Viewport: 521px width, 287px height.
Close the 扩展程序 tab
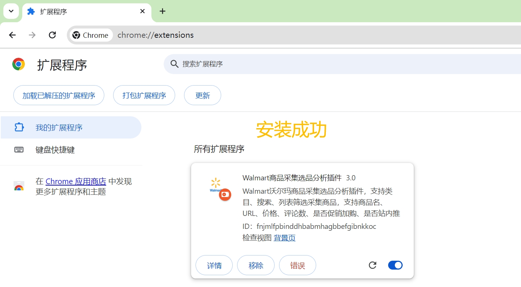142,11
